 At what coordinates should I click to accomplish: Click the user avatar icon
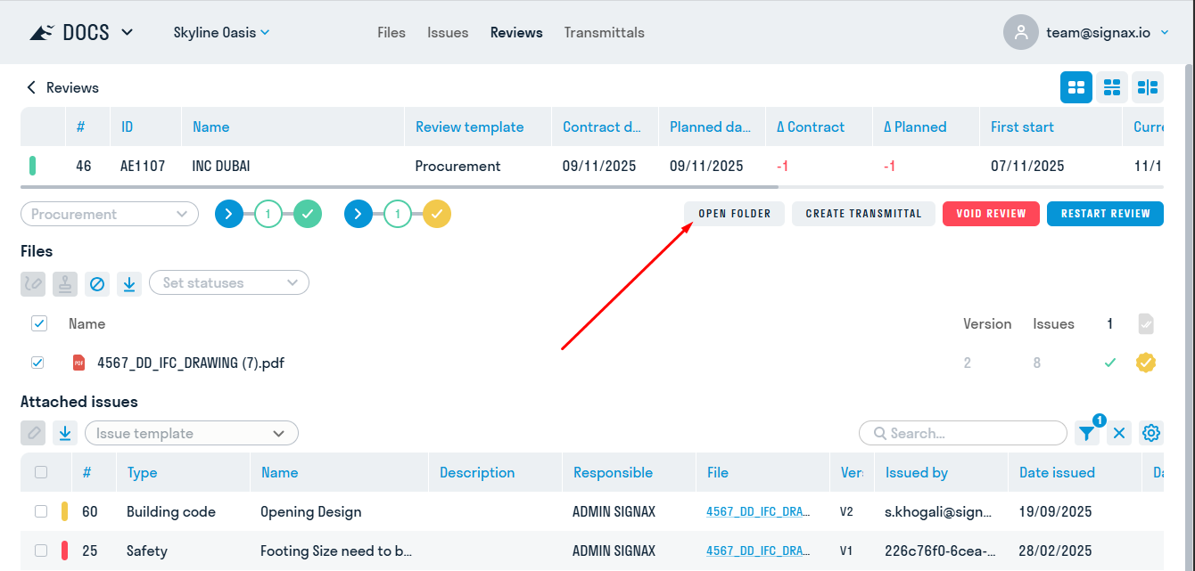click(1021, 32)
